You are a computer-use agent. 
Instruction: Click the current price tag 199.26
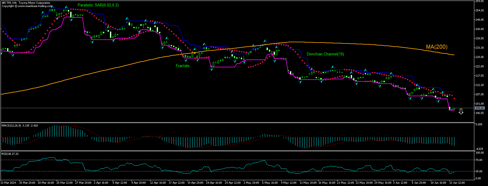pyautogui.click(x=480, y=108)
